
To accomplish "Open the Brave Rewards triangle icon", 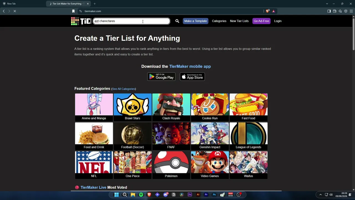I will point(273,11).
